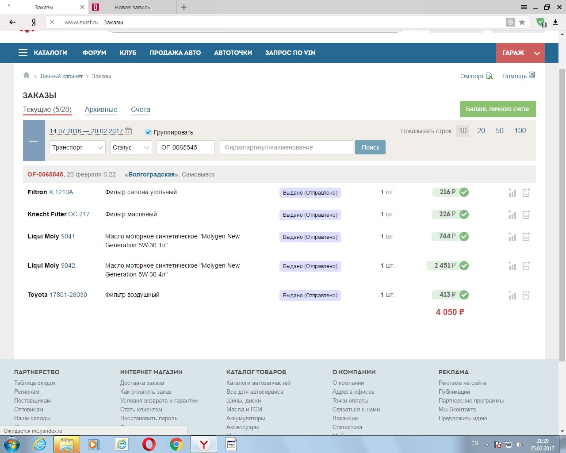Open a new browser tab with the plus
The width and height of the screenshot is (566, 453).
click(x=184, y=7)
